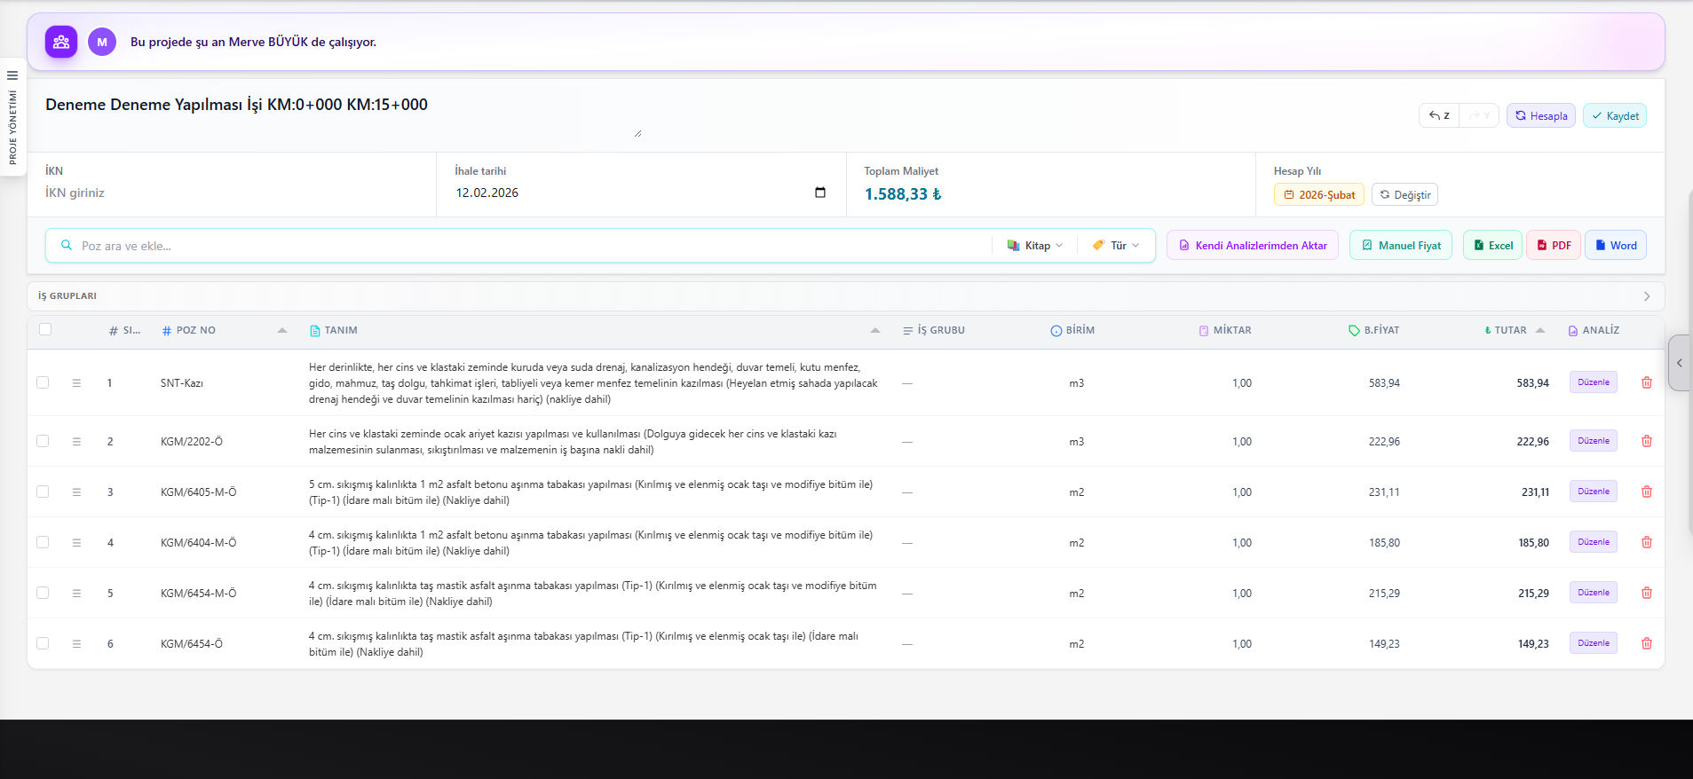Click the undo arrow button

[x=1438, y=115]
